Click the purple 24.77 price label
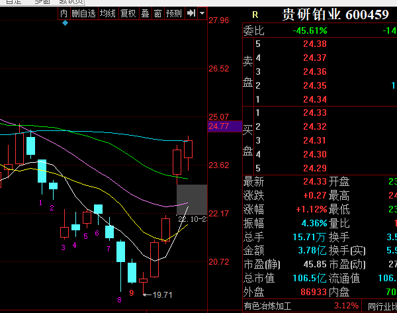The height and width of the screenshot is (313, 397). 225,126
